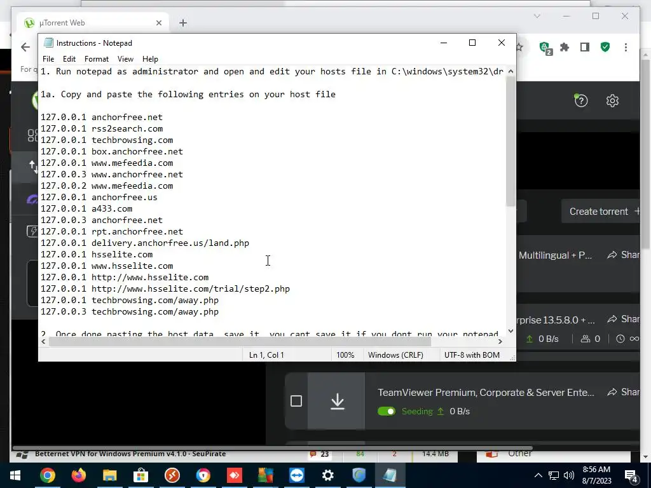Open the blue shield taskbar app

click(x=359, y=475)
